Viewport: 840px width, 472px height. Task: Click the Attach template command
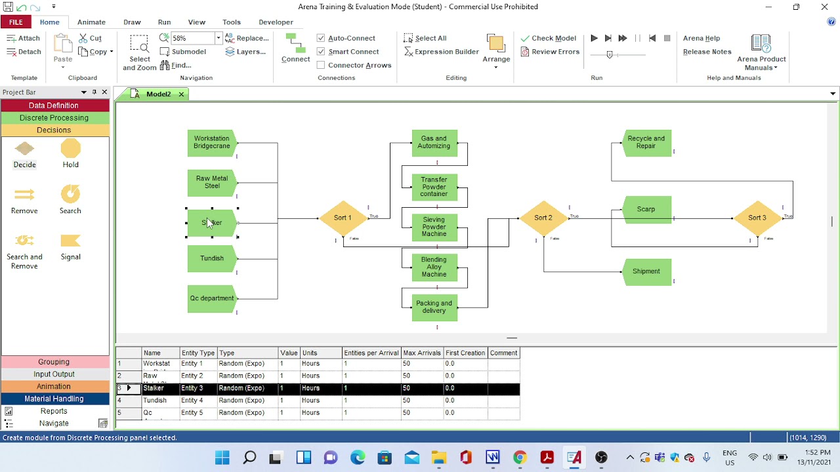click(x=24, y=38)
